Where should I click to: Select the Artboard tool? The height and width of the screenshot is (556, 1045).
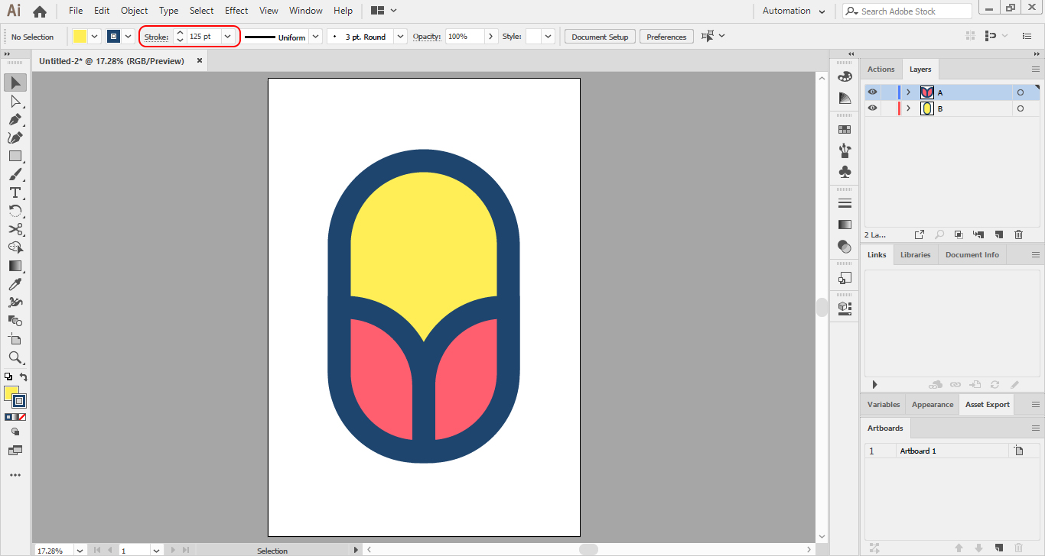point(15,339)
